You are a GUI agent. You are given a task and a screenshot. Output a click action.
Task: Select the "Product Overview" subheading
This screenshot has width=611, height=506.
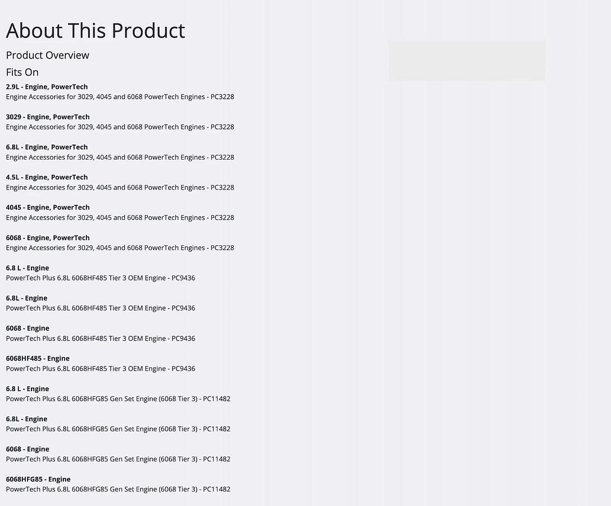[x=48, y=55]
